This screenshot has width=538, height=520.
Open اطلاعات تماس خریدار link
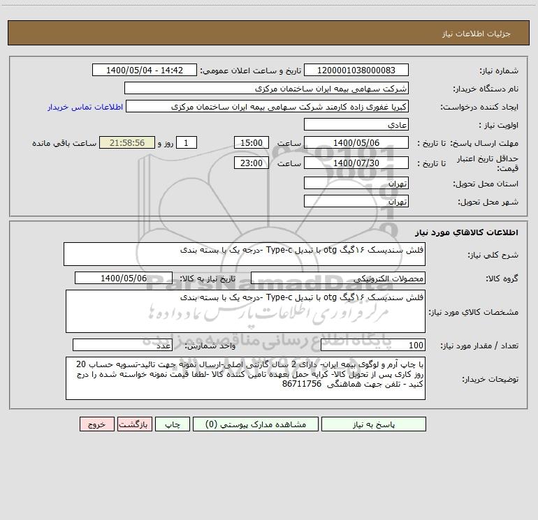85,107
